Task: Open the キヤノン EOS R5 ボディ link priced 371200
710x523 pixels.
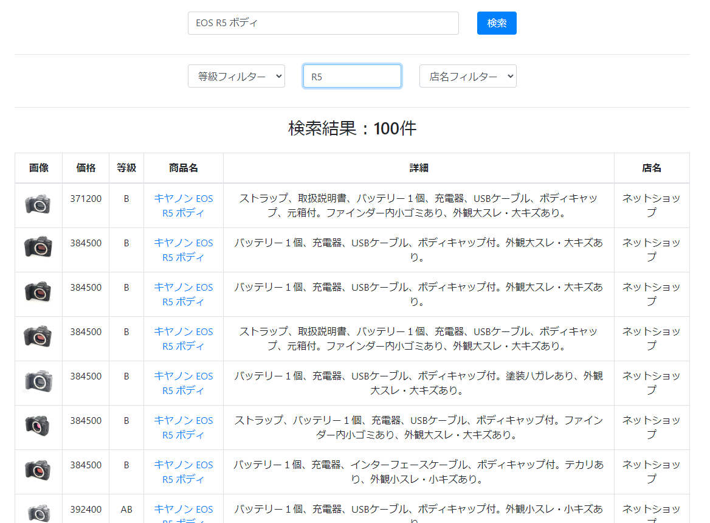Action: [x=184, y=206]
